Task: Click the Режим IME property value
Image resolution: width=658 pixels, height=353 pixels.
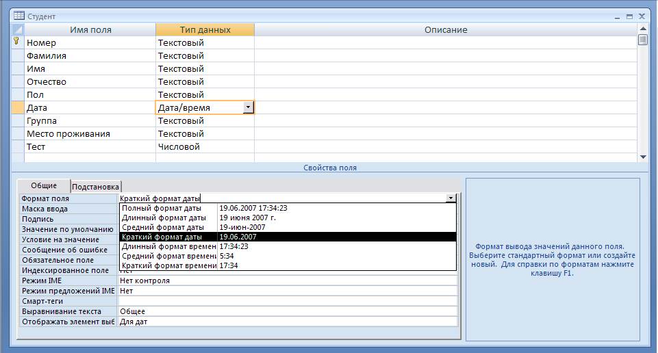Action: click(288, 280)
